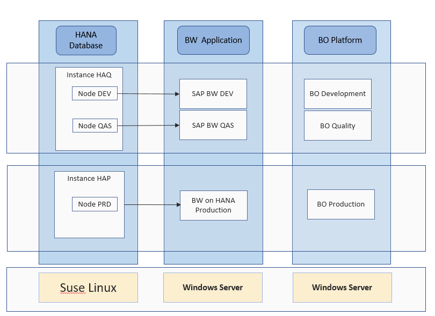Select the BO Production box
Viewport: 435px width, 316px height.
(x=341, y=204)
